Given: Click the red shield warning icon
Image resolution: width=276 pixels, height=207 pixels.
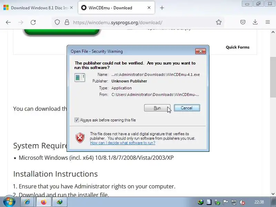Looking at the screenshot, I should point(80,138).
